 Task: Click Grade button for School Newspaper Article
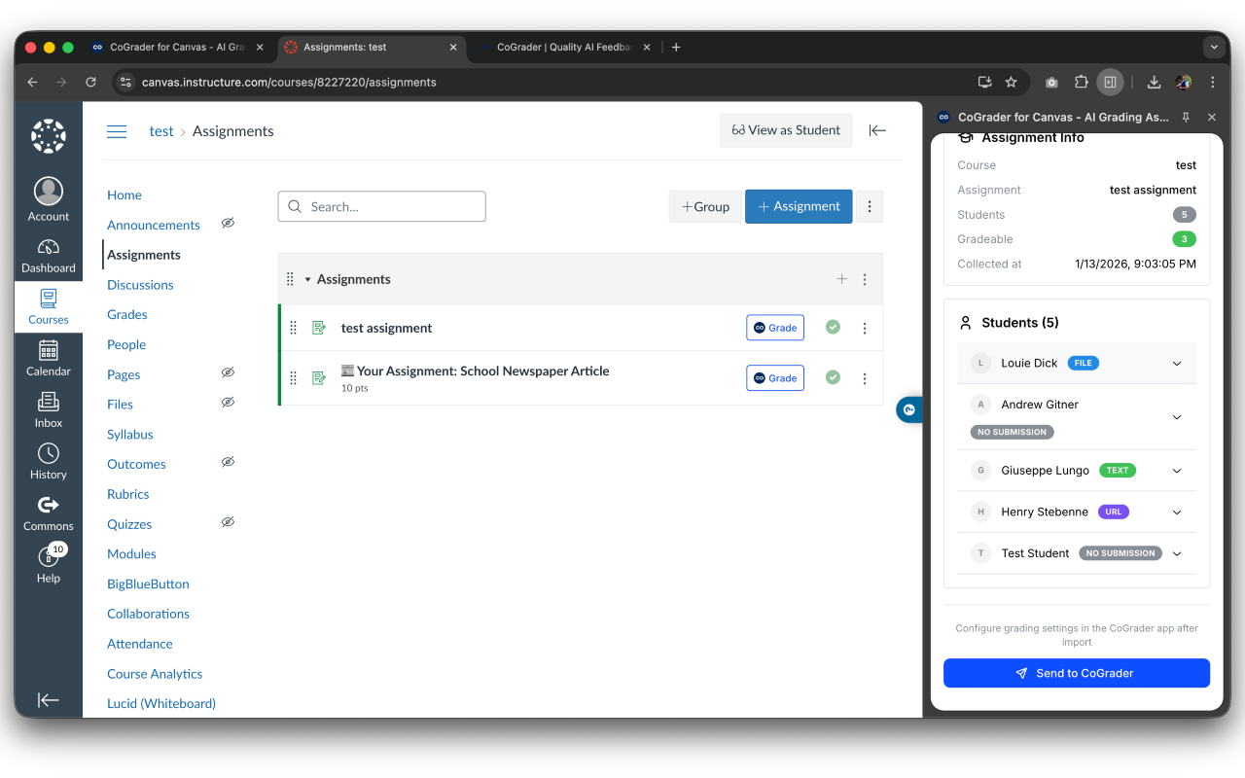775,378
